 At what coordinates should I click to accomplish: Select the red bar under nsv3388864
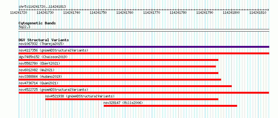[x=120, y=80]
